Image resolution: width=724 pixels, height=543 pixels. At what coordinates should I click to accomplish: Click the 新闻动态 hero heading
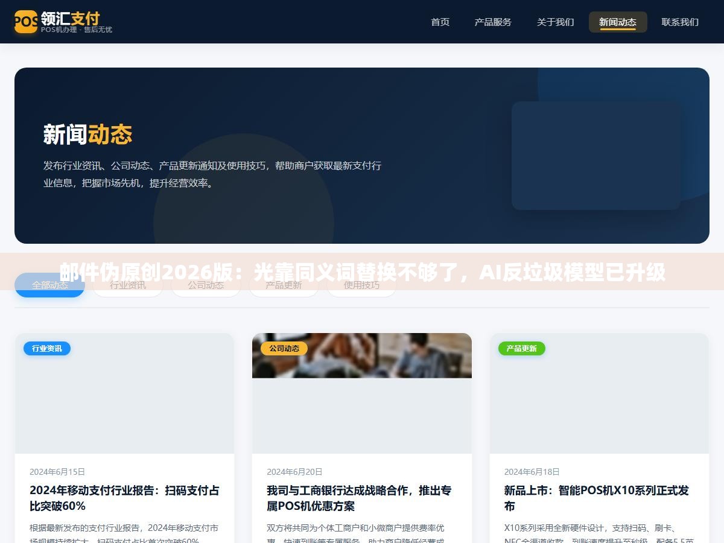pos(87,134)
